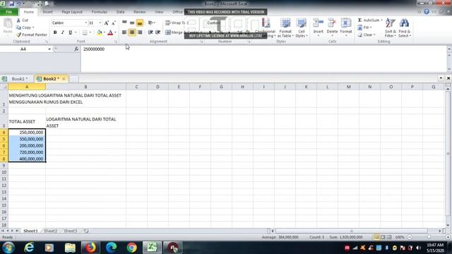Open Sort & Filter menu
Image resolution: width=452 pixels, height=254 pixels.
(x=391, y=28)
